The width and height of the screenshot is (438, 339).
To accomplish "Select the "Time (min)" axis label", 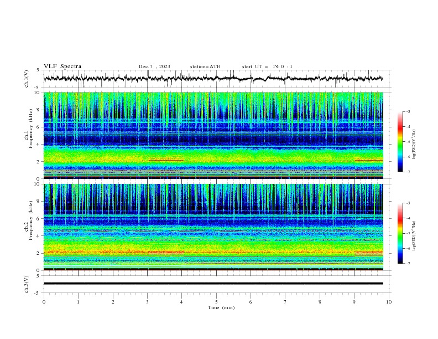I will (x=221, y=307).
